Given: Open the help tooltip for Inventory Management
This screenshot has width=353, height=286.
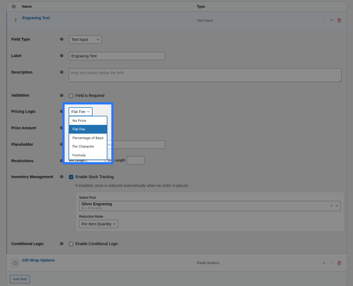Looking at the screenshot, I should [62, 177].
